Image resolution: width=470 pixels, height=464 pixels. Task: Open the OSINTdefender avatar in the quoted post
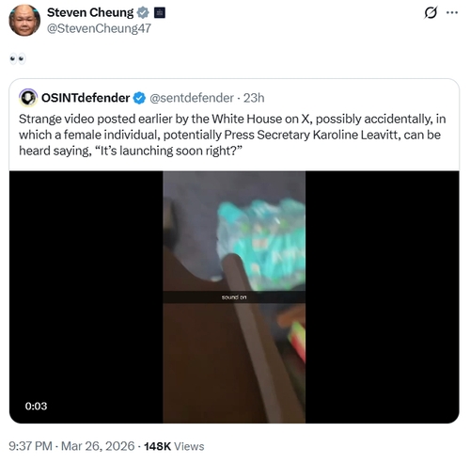pos(28,98)
